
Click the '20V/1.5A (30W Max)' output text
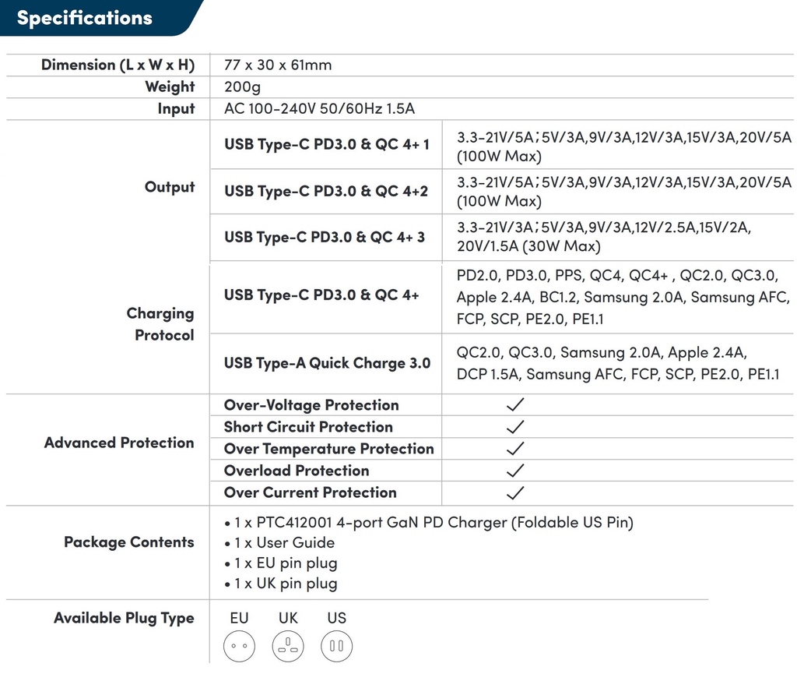(x=528, y=246)
